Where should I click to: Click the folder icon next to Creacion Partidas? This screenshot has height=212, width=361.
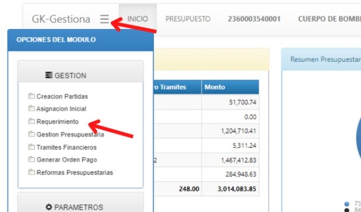31,96
